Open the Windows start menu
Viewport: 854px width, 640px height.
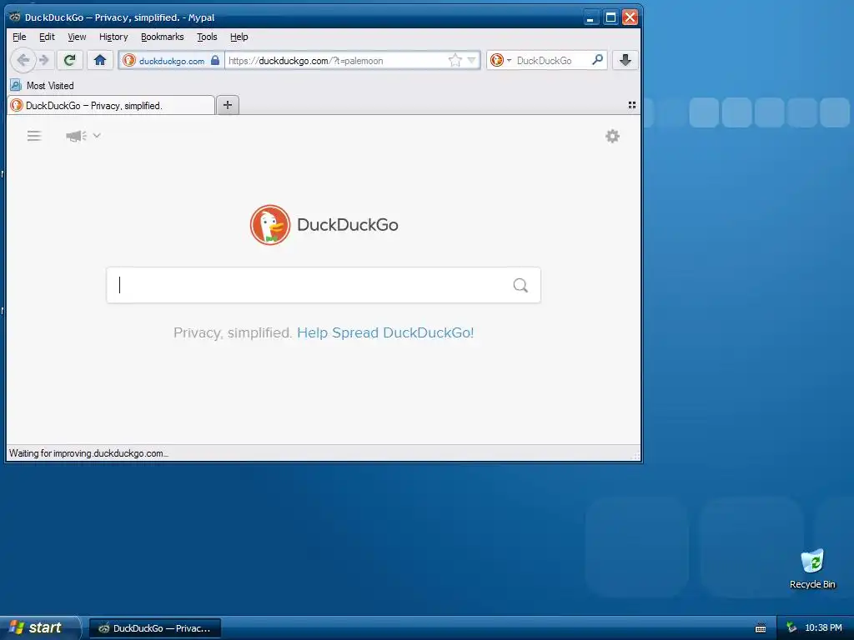[39, 627]
